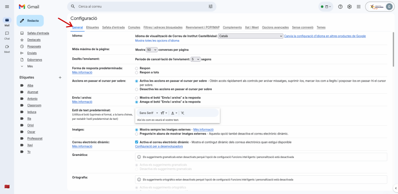398x194 pixels.
Task: Open the conversations per page dropdown
Action: tap(152, 50)
